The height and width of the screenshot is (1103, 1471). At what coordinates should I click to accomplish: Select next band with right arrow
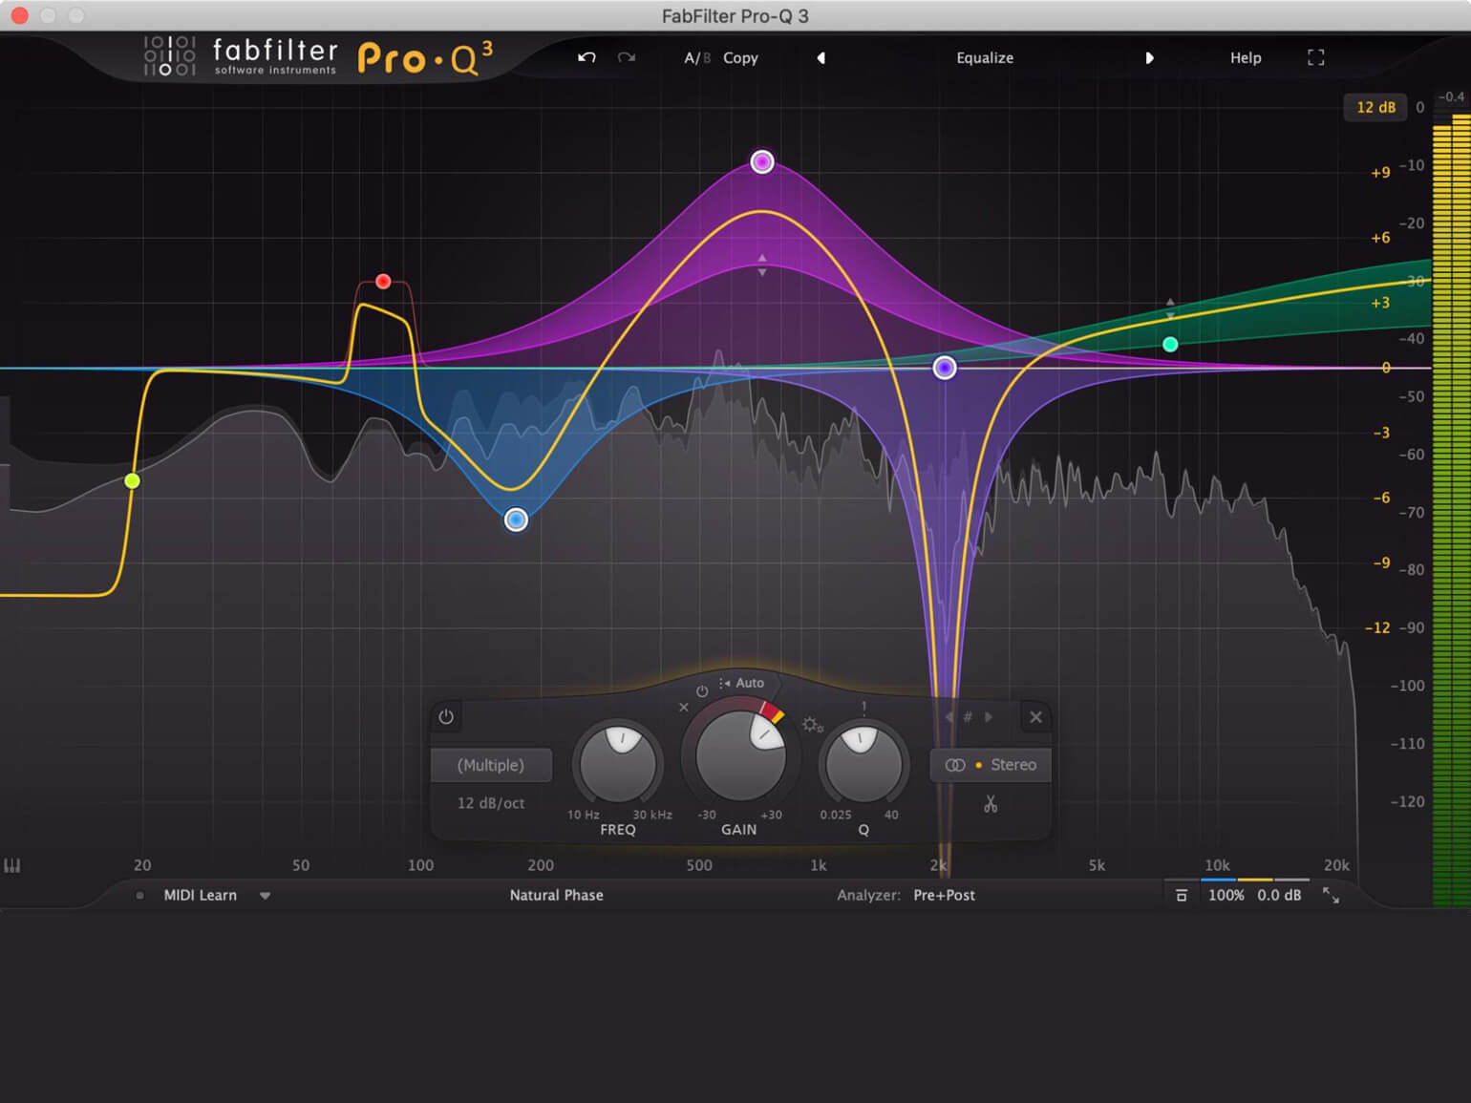[x=989, y=716]
